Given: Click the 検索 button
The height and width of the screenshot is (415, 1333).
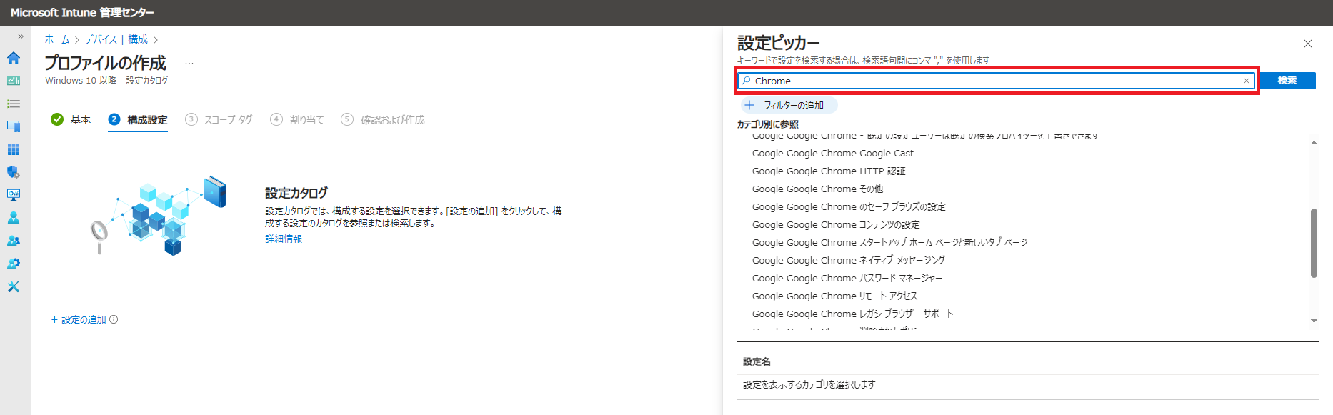Looking at the screenshot, I should 1287,81.
